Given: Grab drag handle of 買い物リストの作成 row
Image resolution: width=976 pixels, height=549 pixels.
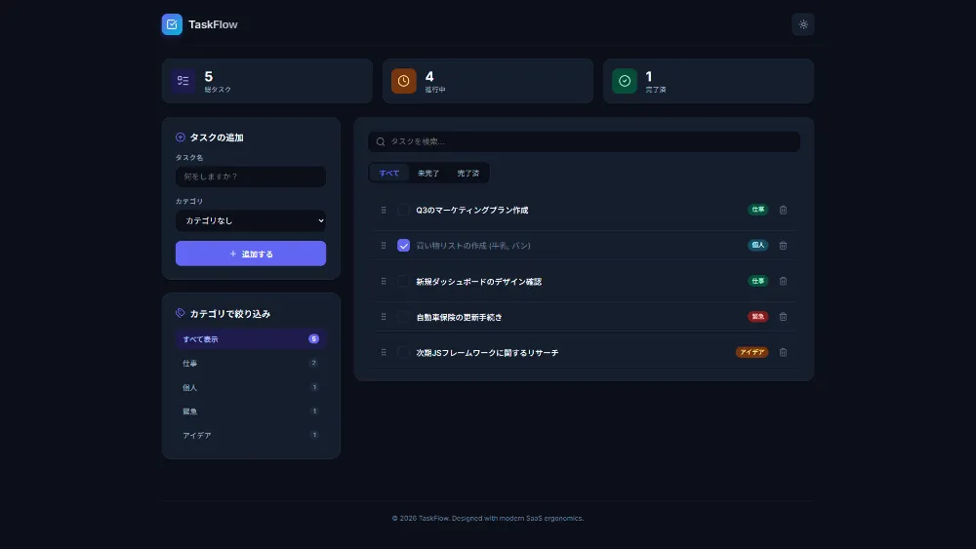Looking at the screenshot, I should pos(384,246).
